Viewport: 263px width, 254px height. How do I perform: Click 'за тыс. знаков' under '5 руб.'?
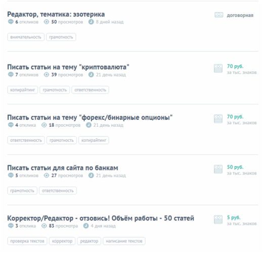[242, 224]
